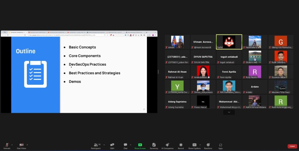Toggle Show Captions on
Image resolution: width=299 pixels, height=151 pixels.
point(194,146)
